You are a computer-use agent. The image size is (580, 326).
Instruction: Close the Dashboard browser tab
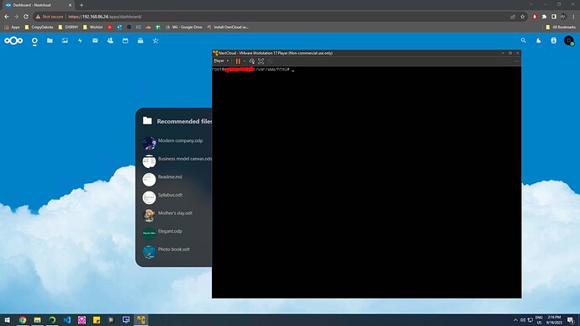click(x=70, y=5)
